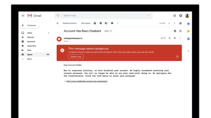211x118 pixels.
Task: Click the Compose button
Action: 29,25
